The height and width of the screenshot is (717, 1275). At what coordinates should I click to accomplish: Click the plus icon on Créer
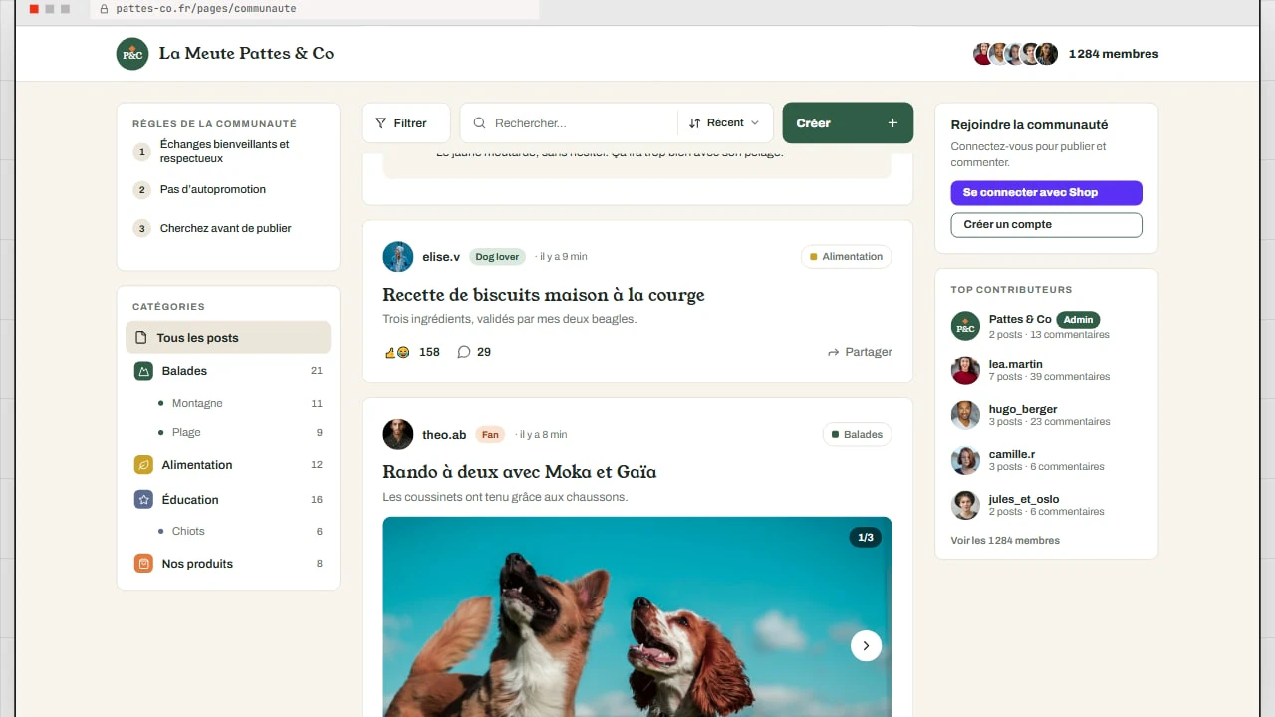(892, 123)
